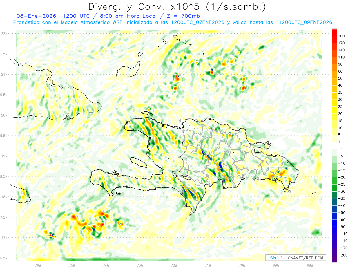Click the 71W longitude label
The image size is (348, 269).
pos(208,265)
